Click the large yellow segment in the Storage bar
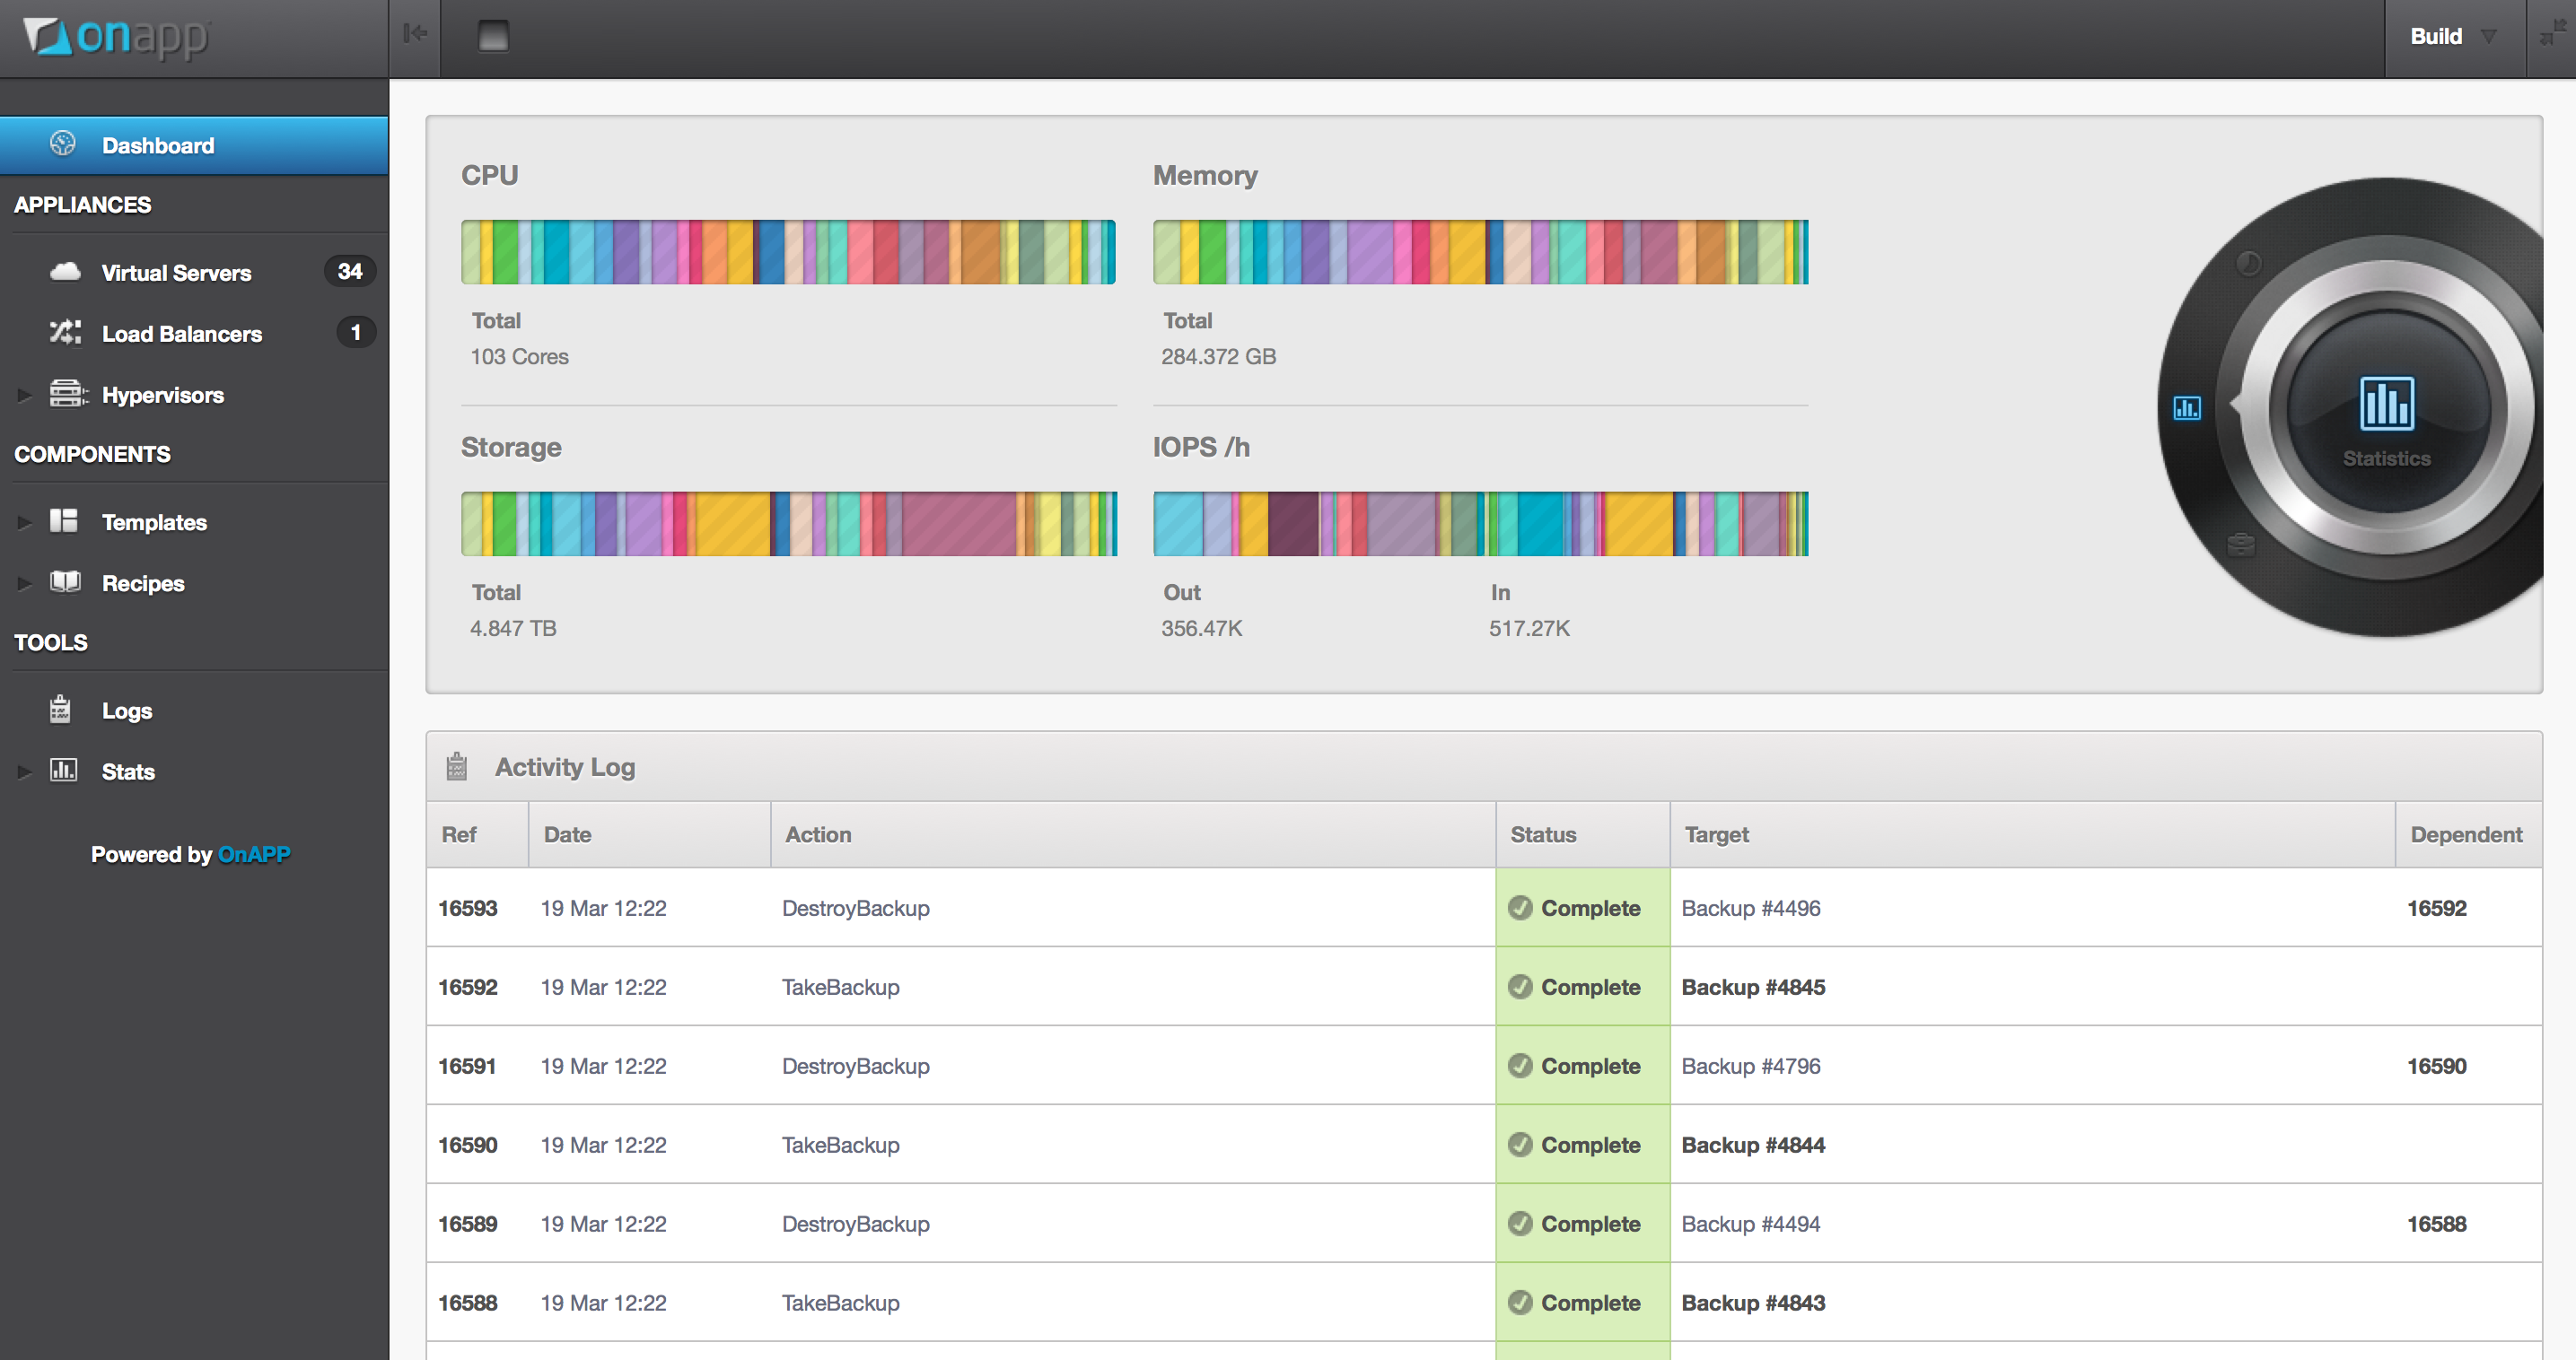This screenshot has width=2576, height=1360. 732,524
